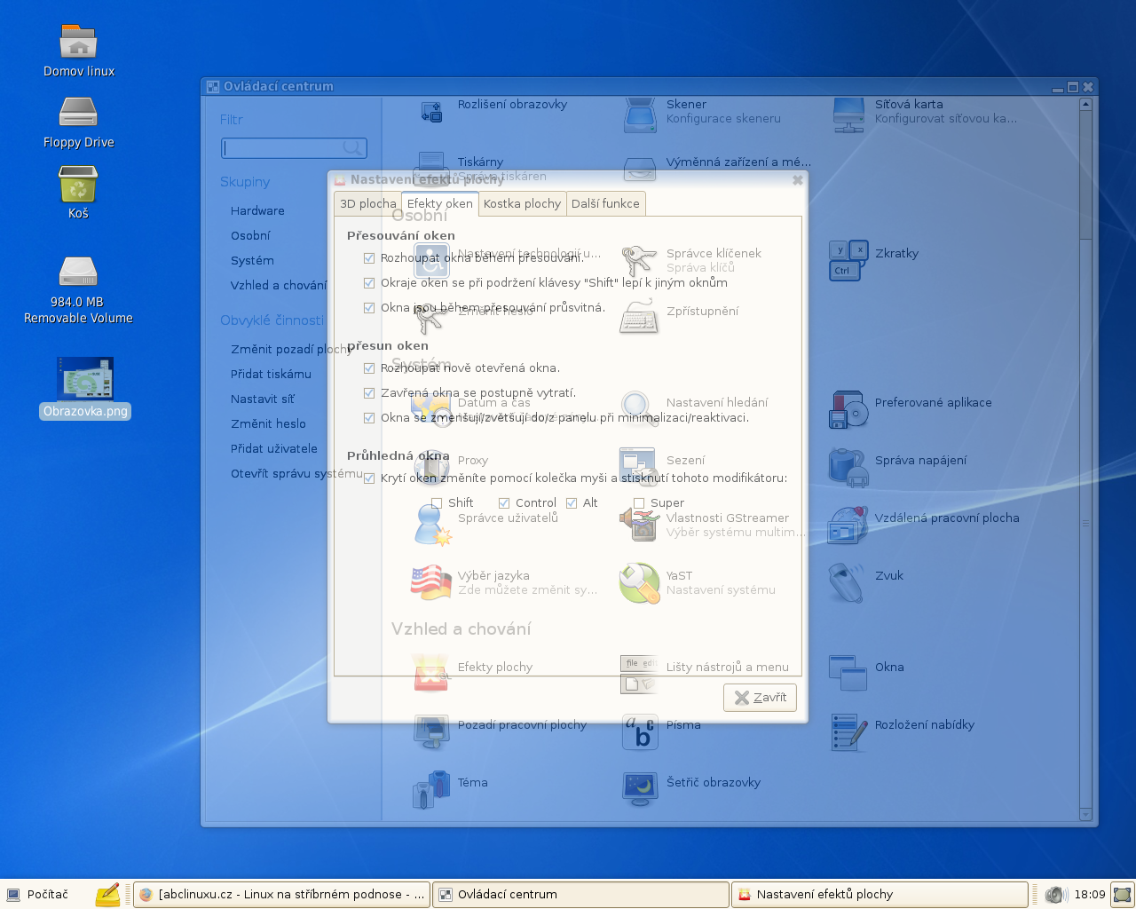Open Vlastnosti GStreamer icon
Image resolution: width=1136 pixels, height=909 pixels.
tap(640, 525)
